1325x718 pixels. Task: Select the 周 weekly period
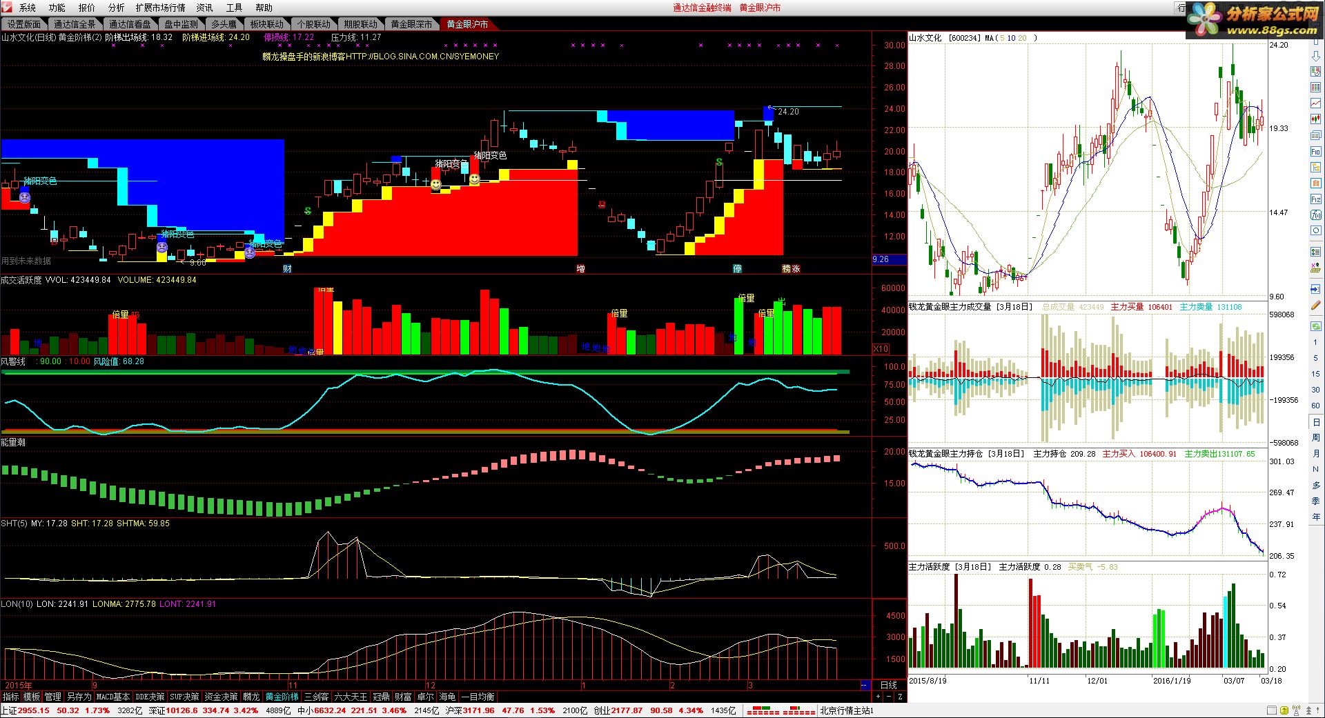coord(1315,438)
